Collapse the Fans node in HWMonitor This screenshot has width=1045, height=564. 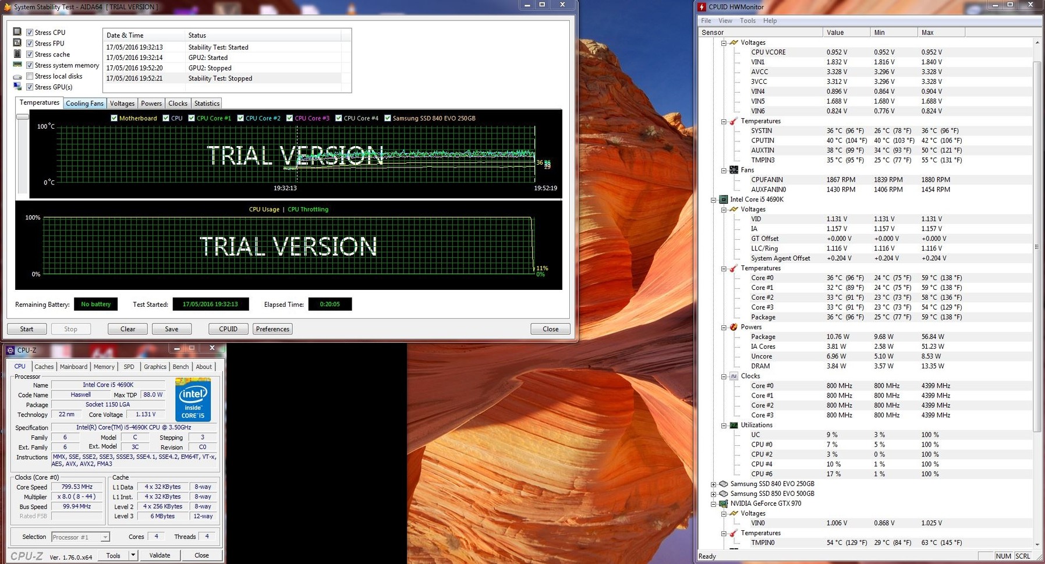tap(724, 171)
